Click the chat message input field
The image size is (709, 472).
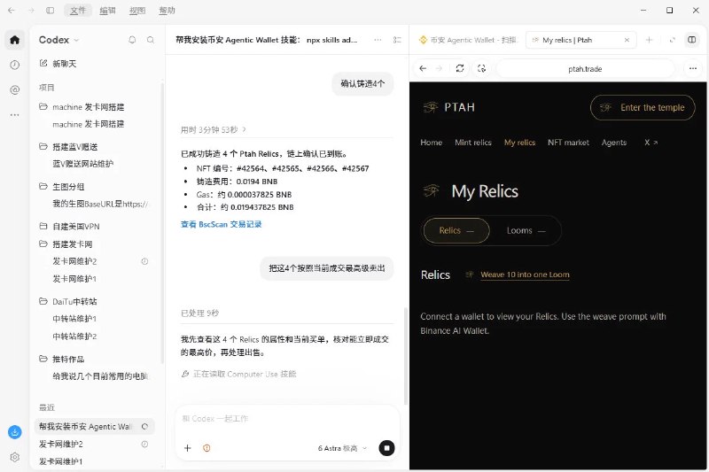tap(287, 419)
